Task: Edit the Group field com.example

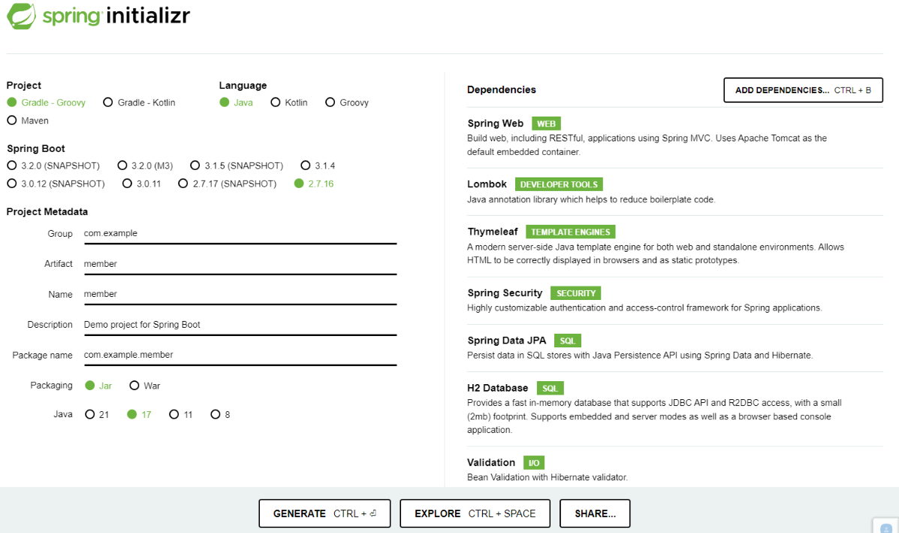Action: (x=240, y=234)
